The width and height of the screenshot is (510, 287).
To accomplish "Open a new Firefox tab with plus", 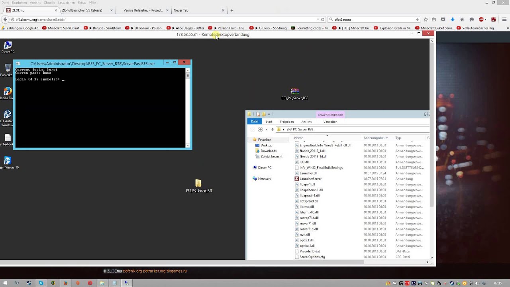I will pos(232,10).
